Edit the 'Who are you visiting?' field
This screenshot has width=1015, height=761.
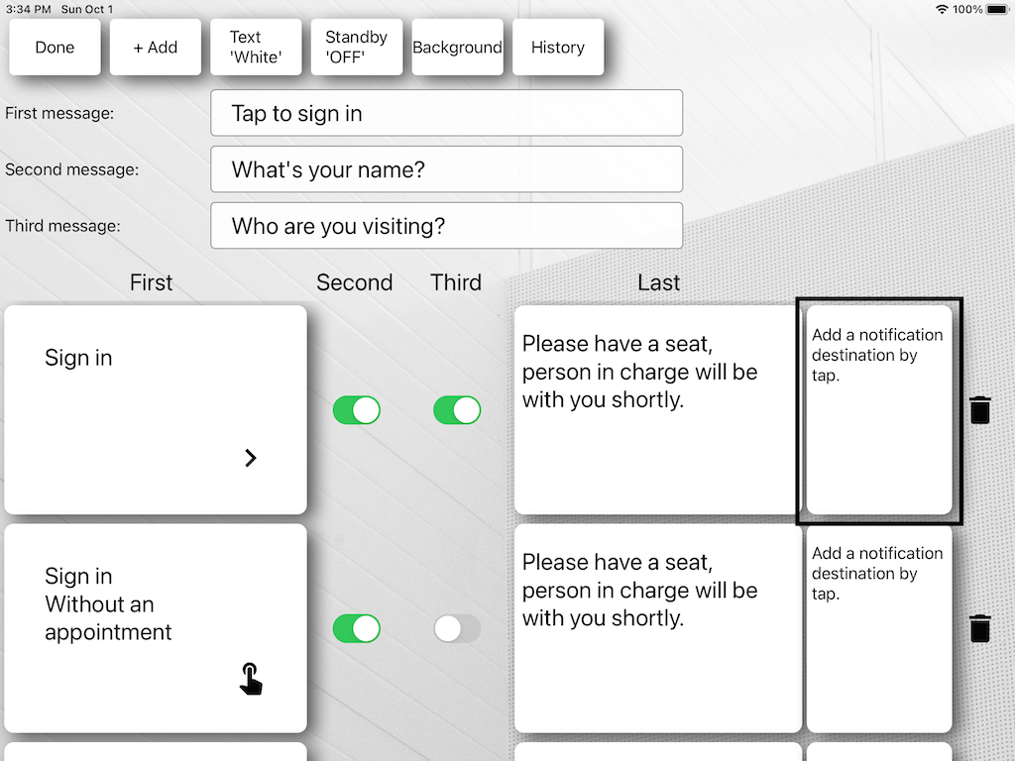446,226
